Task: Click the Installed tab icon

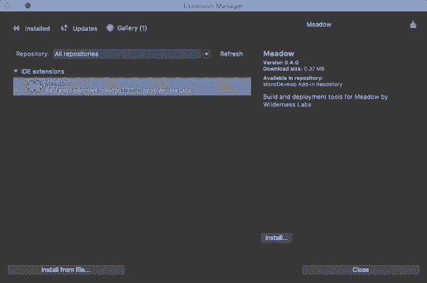Action: tap(17, 29)
